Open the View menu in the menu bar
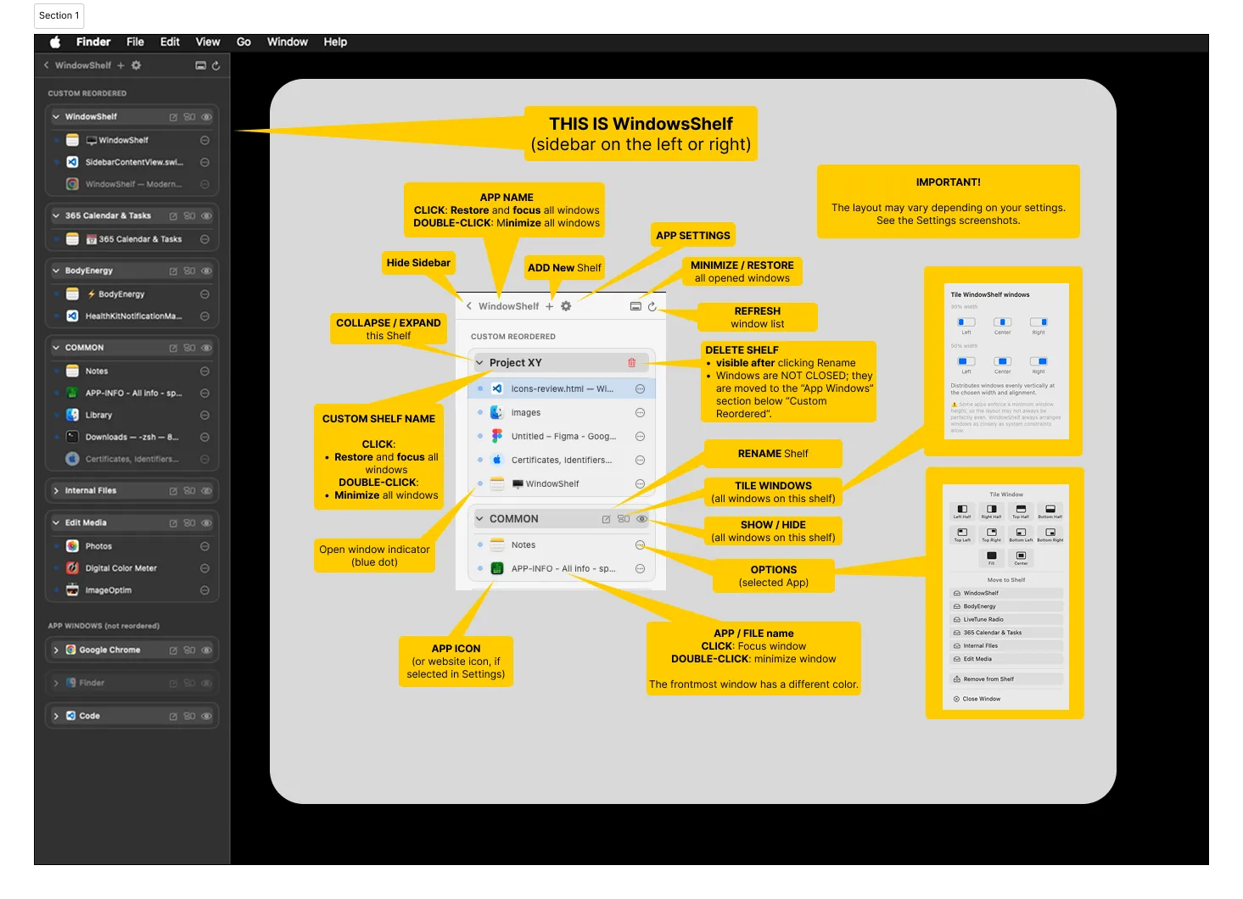Viewport: 1243px width, 899px height. [207, 42]
